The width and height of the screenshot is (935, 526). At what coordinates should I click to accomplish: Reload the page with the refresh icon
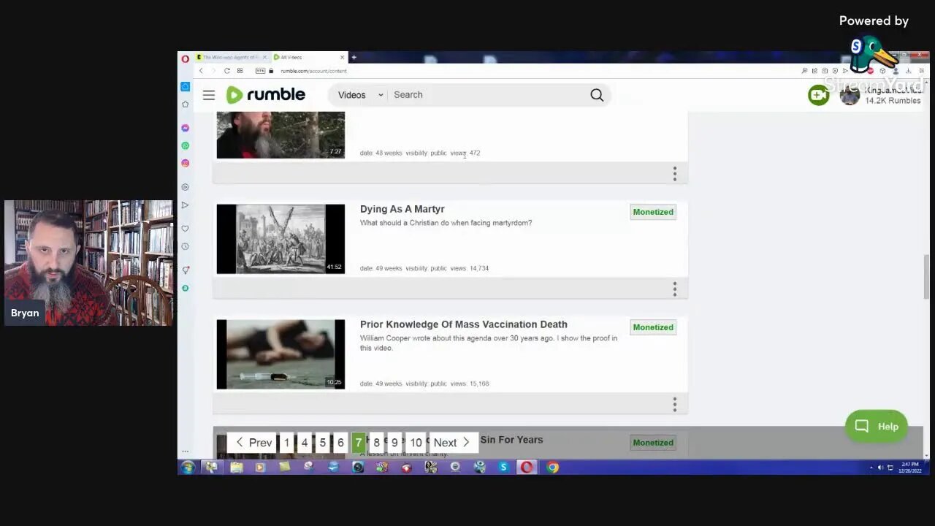[227, 71]
